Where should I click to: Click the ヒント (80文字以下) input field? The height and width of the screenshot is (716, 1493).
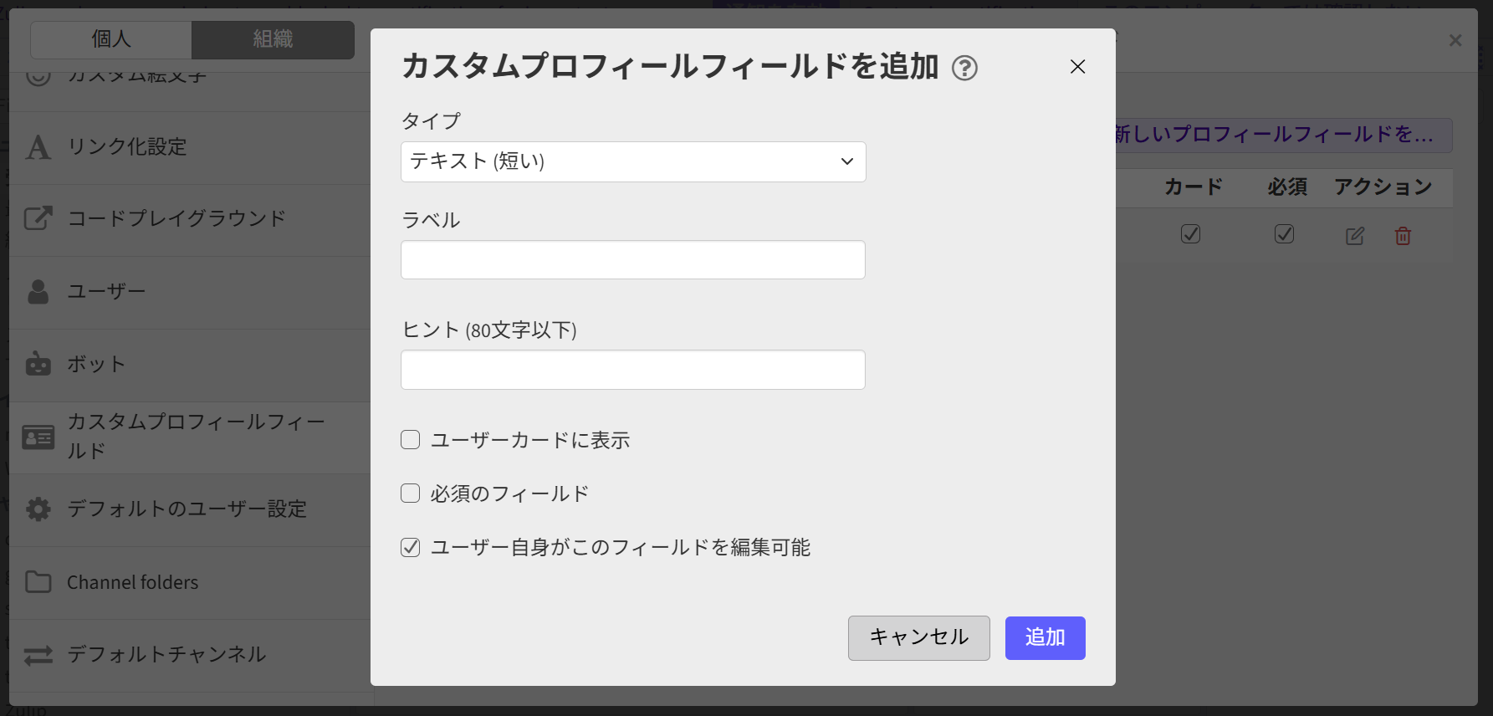[x=633, y=370]
